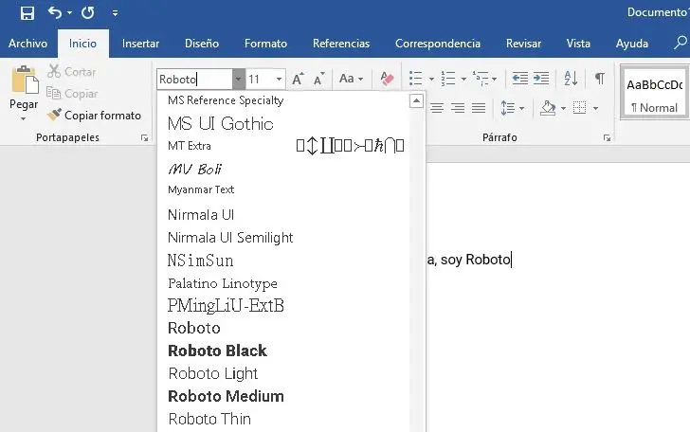The height and width of the screenshot is (432, 690).
Task: Open the font size dropdown
Action: click(x=279, y=80)
